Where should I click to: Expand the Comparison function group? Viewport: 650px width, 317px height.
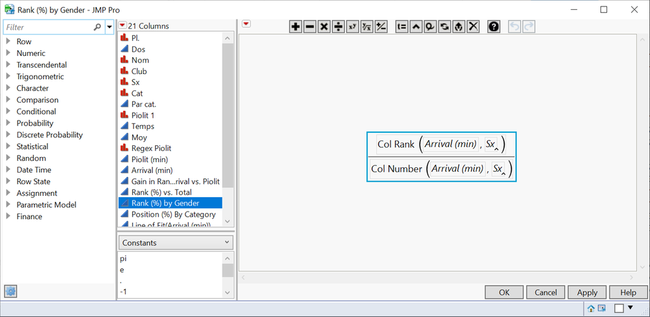(8, 100)
